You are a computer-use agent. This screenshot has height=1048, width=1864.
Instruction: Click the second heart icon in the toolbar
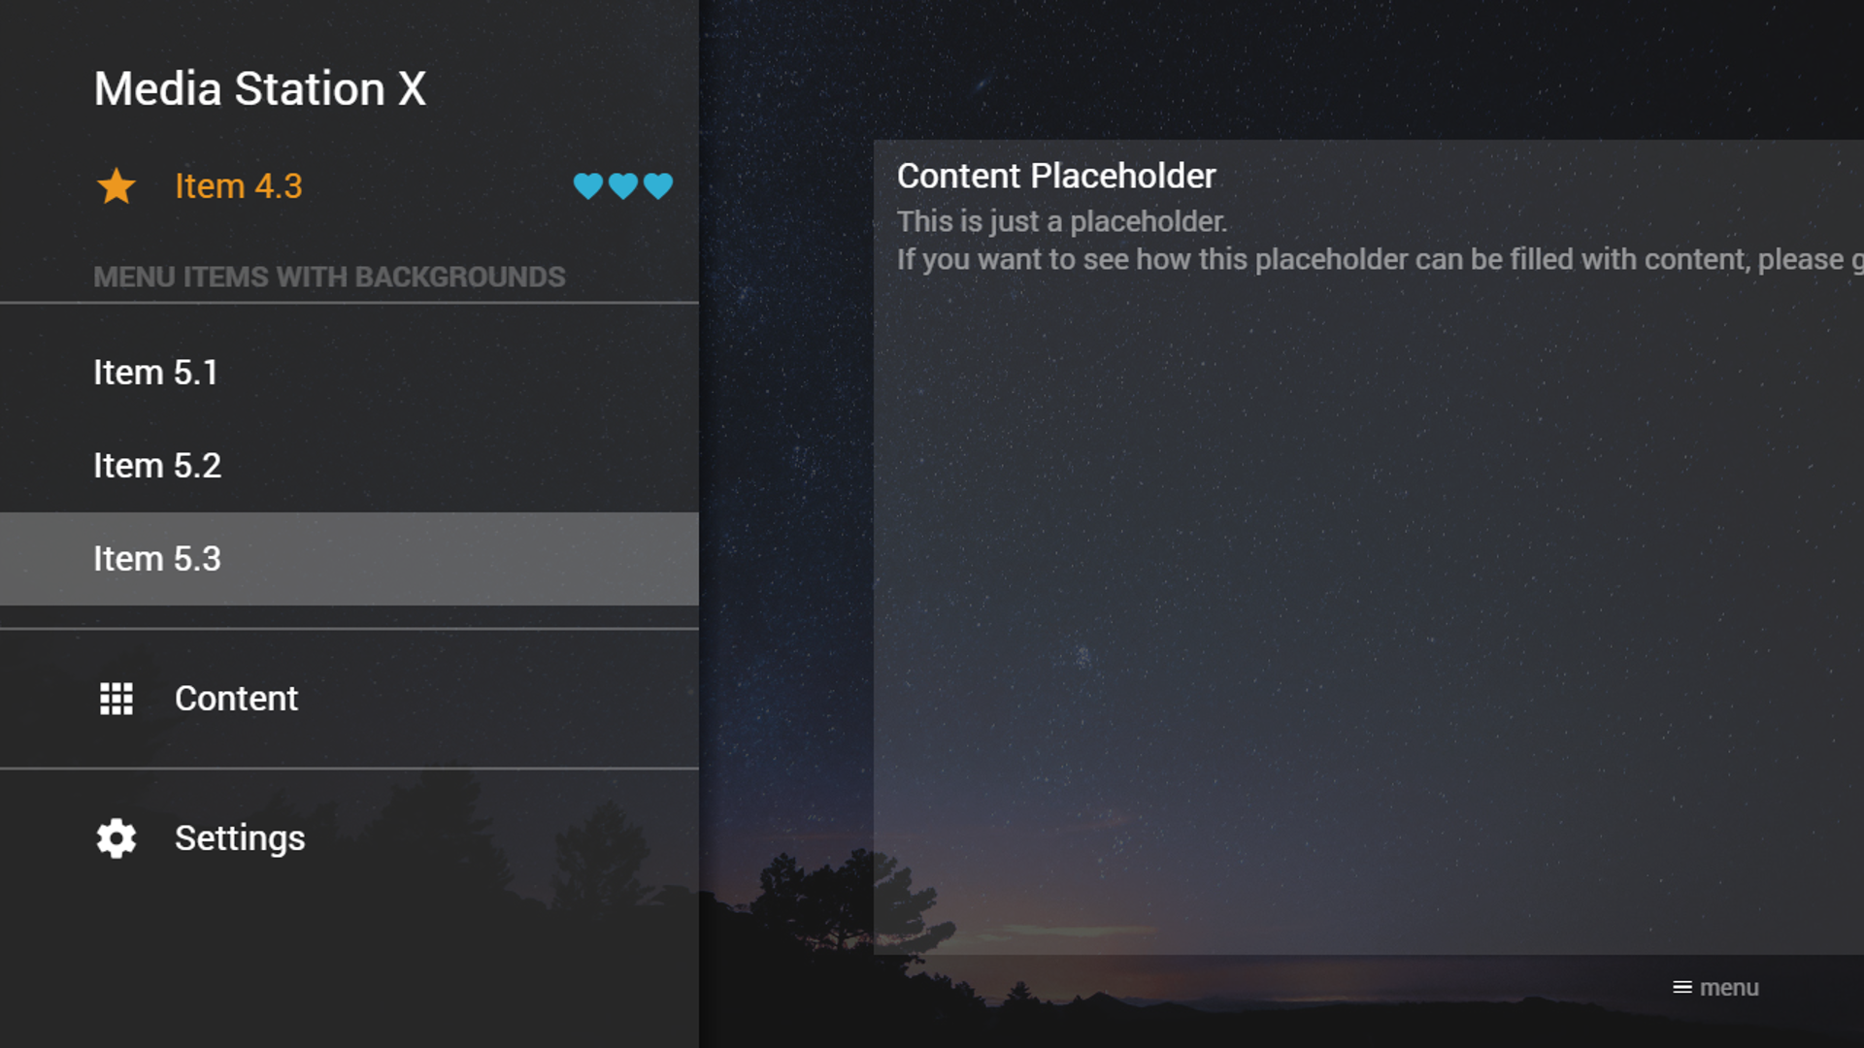pos(623,187)
